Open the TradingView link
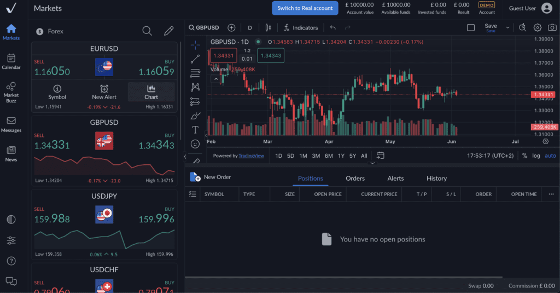The height and width of the screenshot is (293, 560). 251,156
